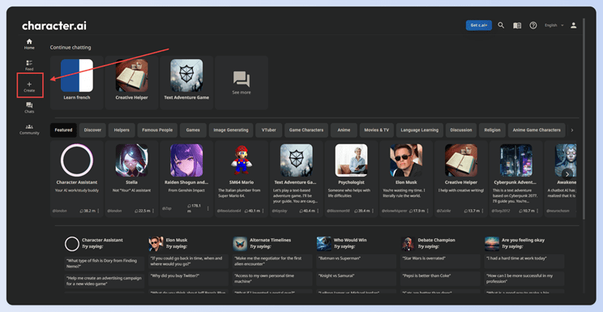Select the Image Generating tab
Viewport: 603px width, 312px height.
click(231, 130)
